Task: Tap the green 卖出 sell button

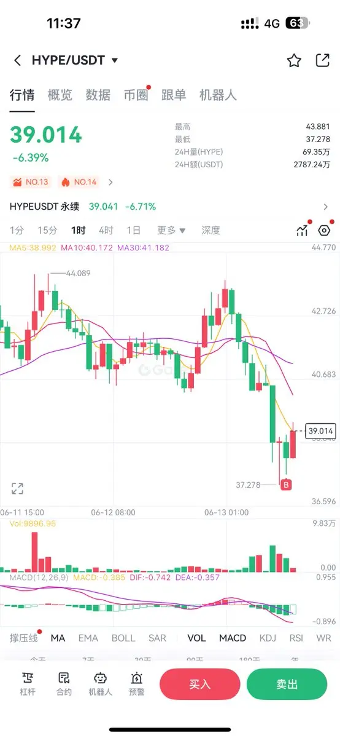Action: pyautogui.click(x=287, y=684)
